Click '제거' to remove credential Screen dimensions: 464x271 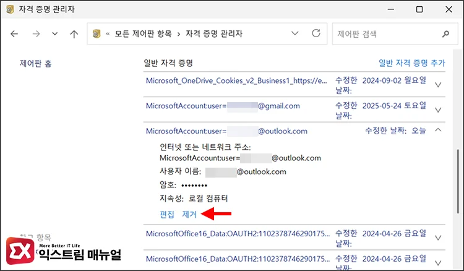[189, 214]
